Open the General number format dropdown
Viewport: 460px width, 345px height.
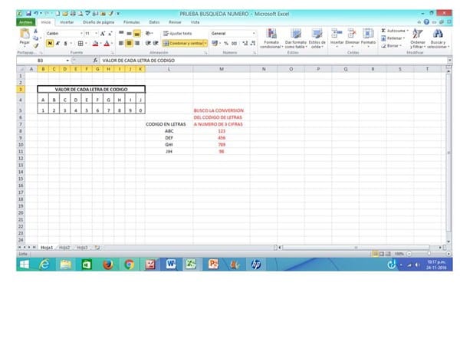pos(254,34)
